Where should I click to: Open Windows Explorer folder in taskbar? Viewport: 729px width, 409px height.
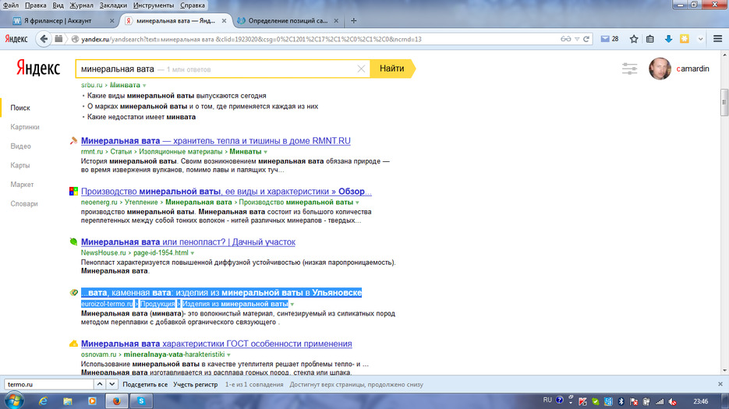point(68,400)
